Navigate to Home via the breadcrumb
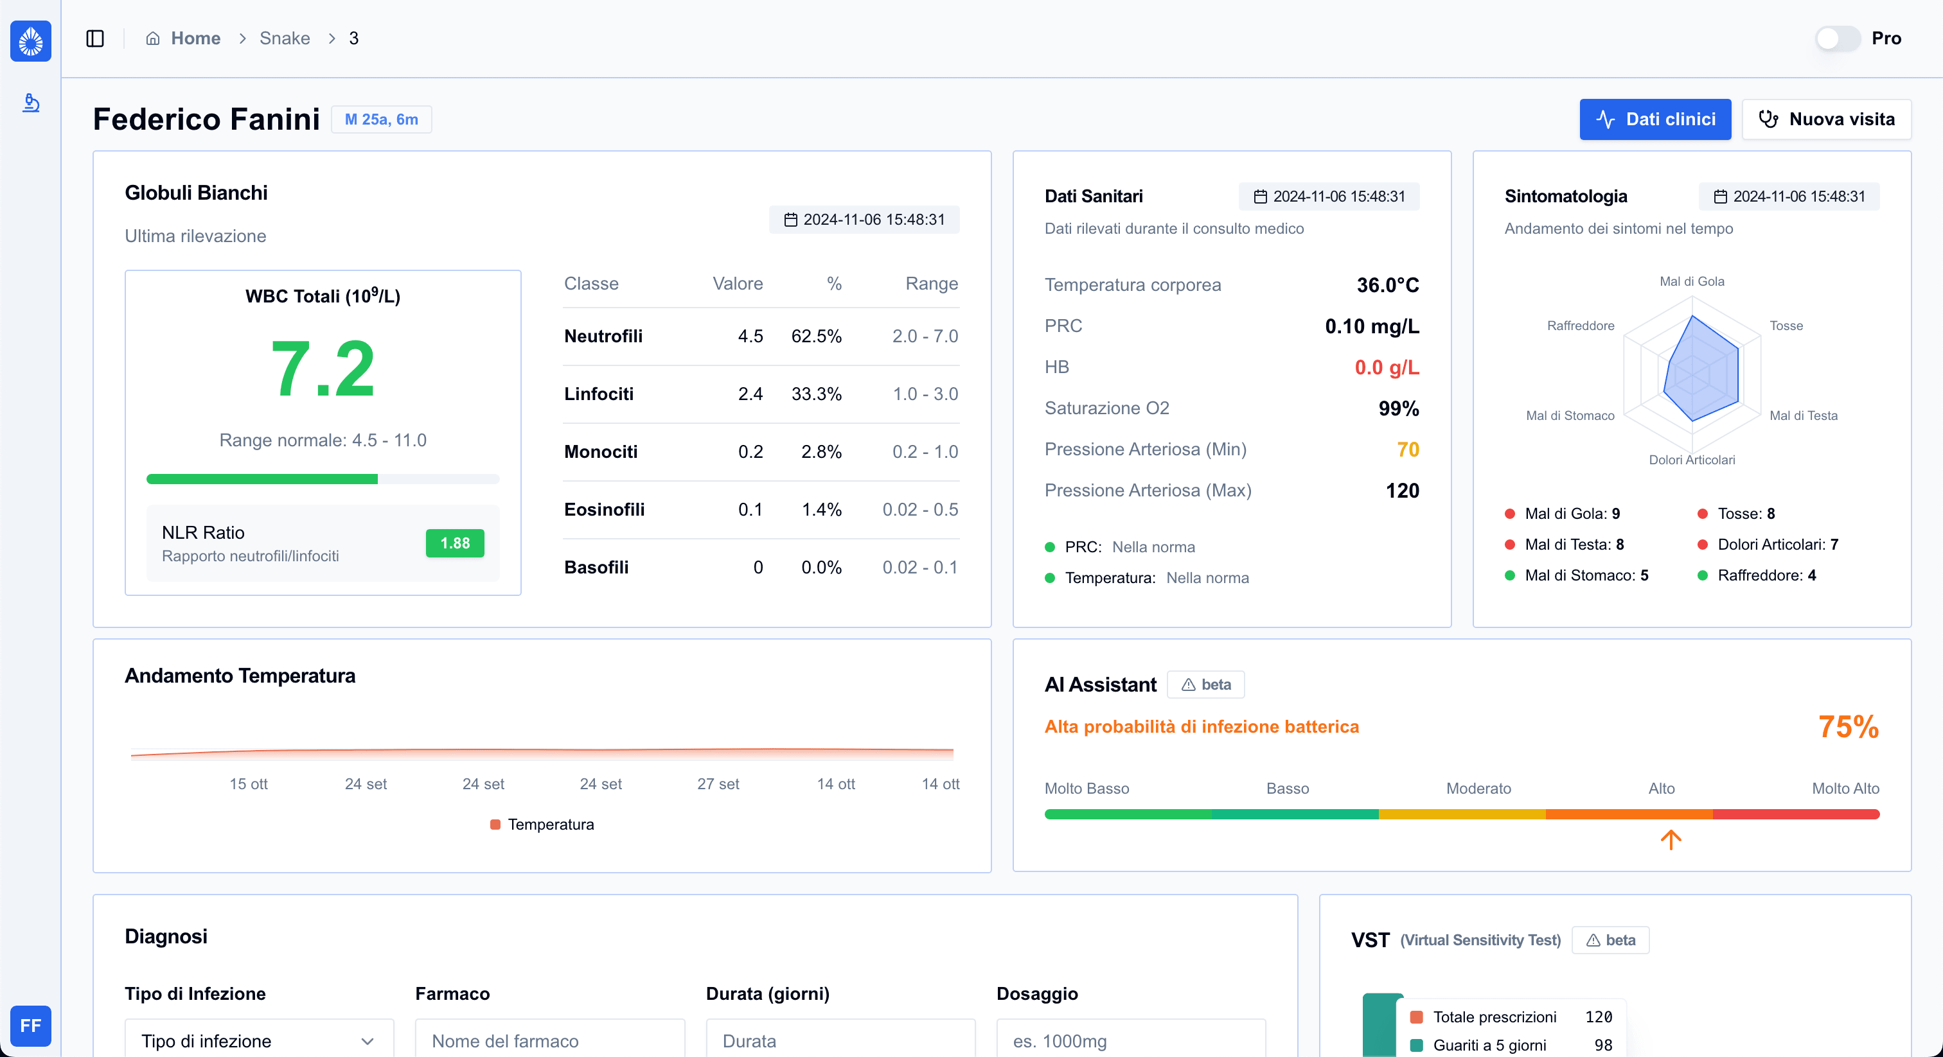 [x=195, y=38]
